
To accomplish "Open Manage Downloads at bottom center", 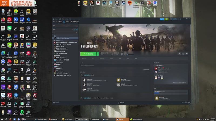I will (x=121, y=103).
